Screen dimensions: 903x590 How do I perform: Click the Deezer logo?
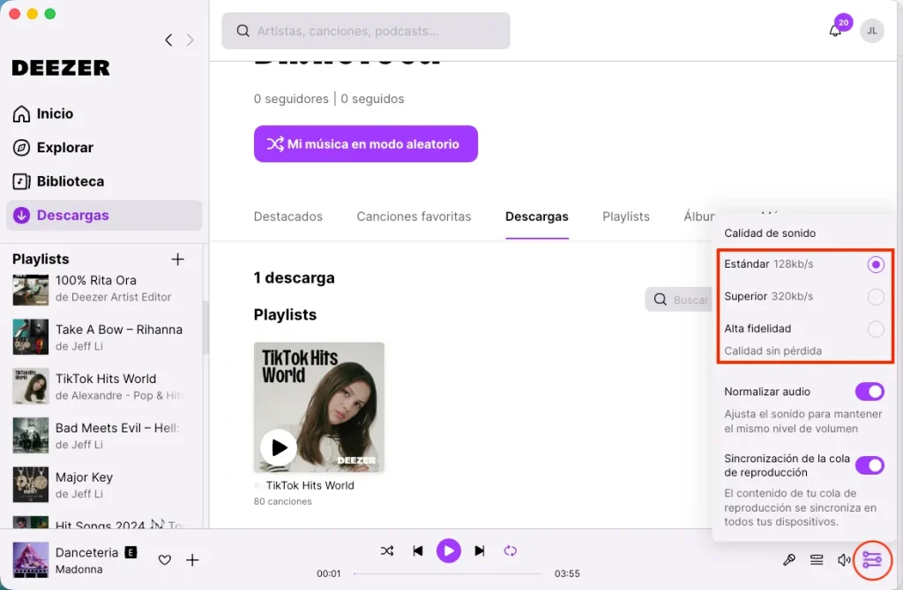[x=61, y=68]
